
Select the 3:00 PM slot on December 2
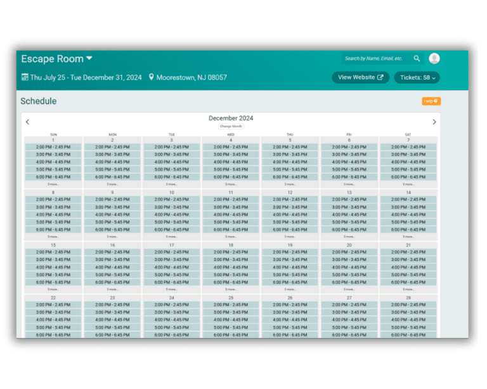(x=112, y=154)
